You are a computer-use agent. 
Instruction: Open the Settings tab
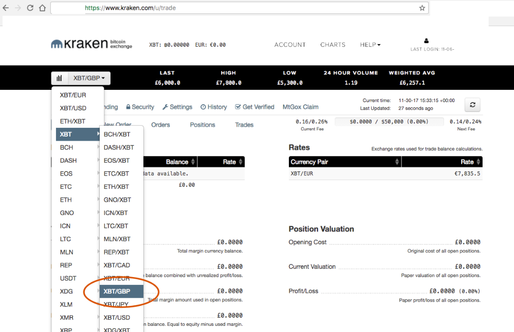point(177,107)
